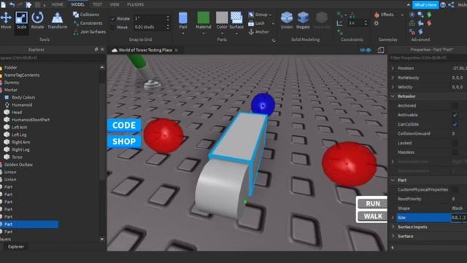Click the Filter Properties search field
Screen dimensions: 467x263
[x=428, y=58]
